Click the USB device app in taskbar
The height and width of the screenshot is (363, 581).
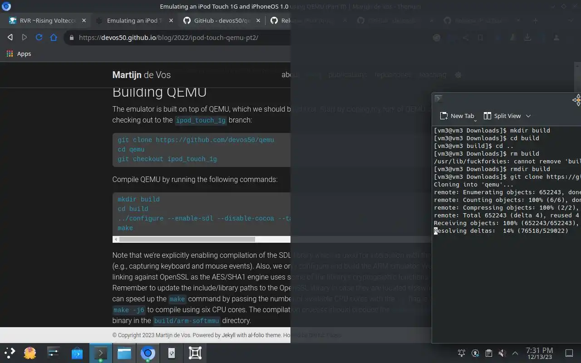coord(171,353)
